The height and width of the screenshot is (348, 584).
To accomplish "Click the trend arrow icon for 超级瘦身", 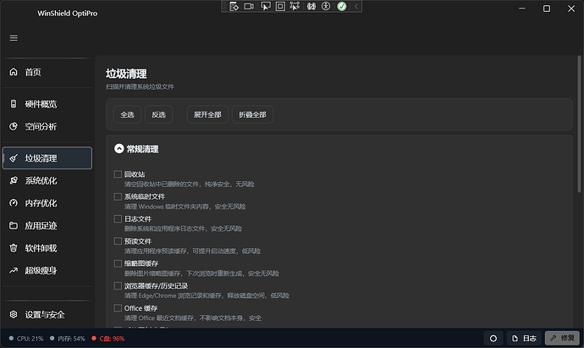I will [14, 270].
